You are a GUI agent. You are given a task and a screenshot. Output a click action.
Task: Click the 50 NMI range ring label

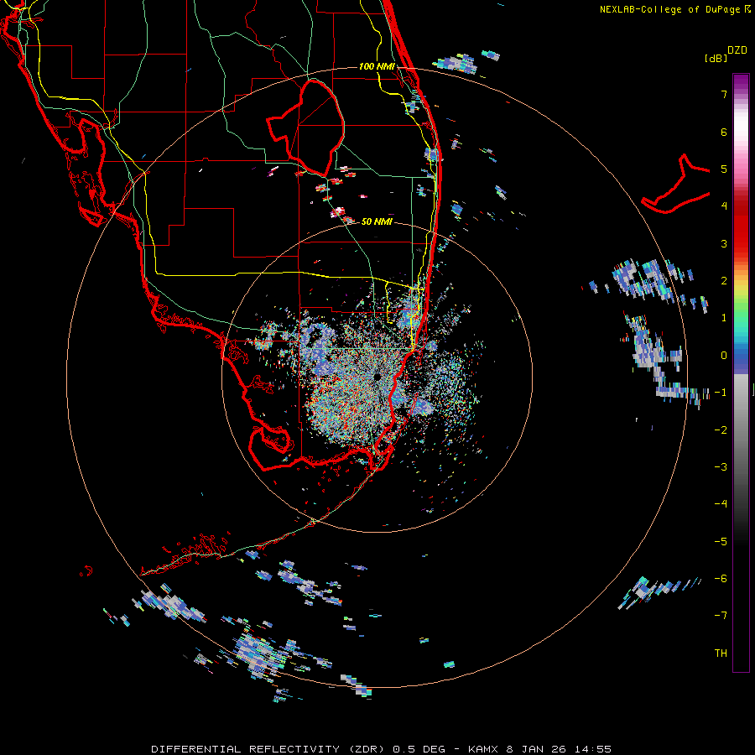click(x=377, y=221)
